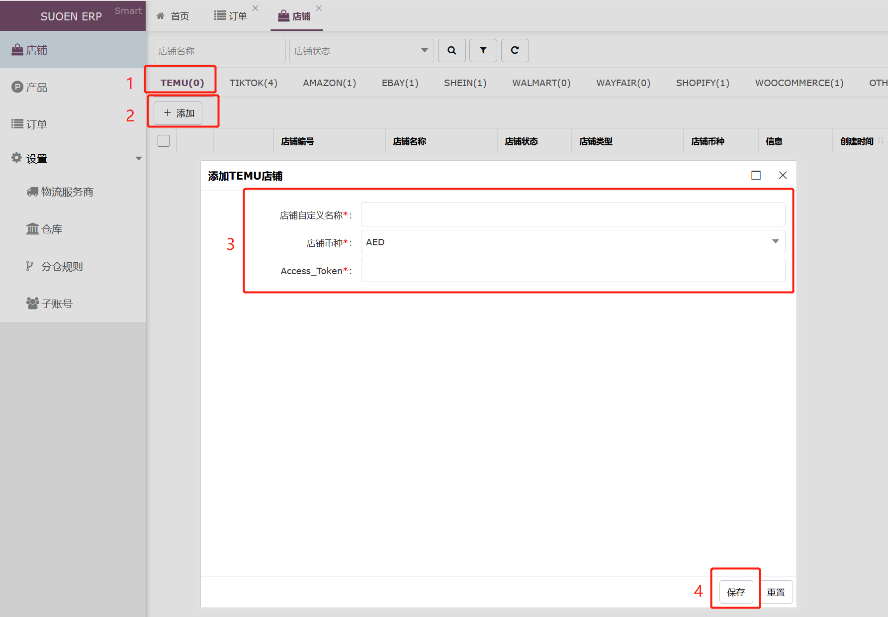Screen dimensions: 888x617
Task: Collapse the 设置 sidebar section
Action: point(73,158)
